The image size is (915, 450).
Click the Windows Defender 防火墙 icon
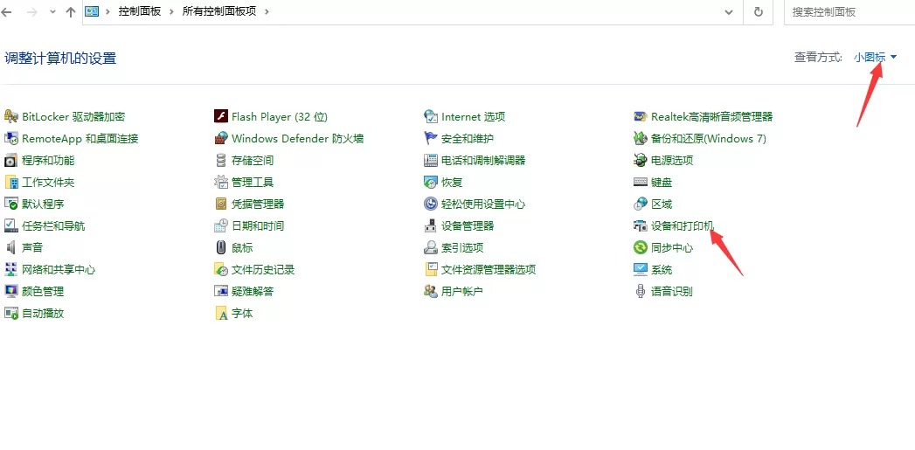pyautogui.click(x=220, y=138)
